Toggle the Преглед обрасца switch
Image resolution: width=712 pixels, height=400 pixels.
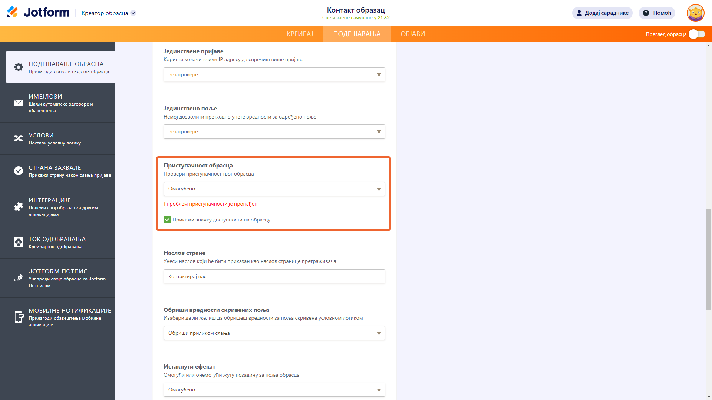coord(696,34)
